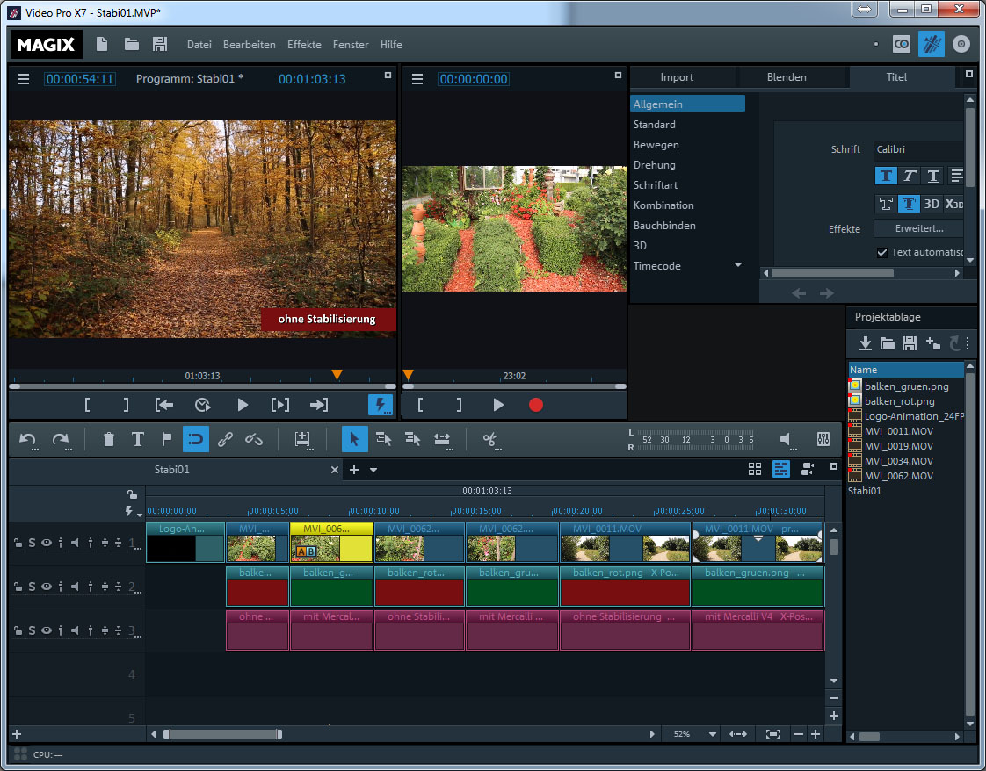Open multicam mode camera icon

tap(808, 469)
